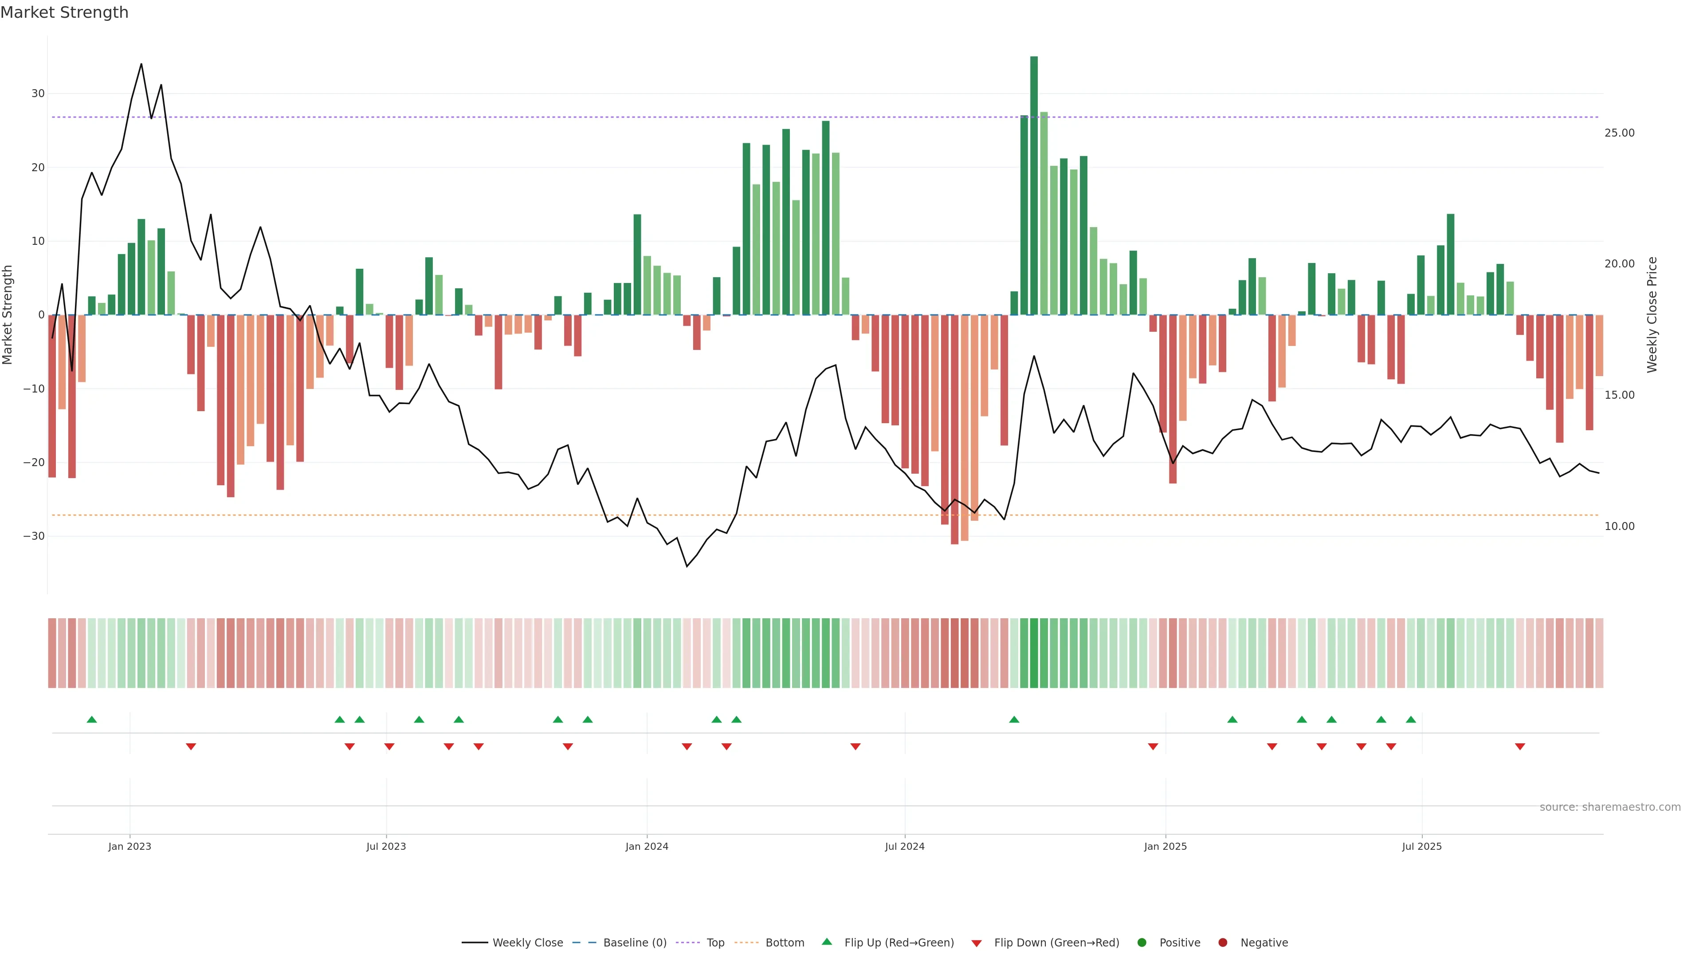This screenshot has width=1703, height=958.
Task: Click the tallest green strength bar
Action: pyautogui.click(x=1034, y=185)
